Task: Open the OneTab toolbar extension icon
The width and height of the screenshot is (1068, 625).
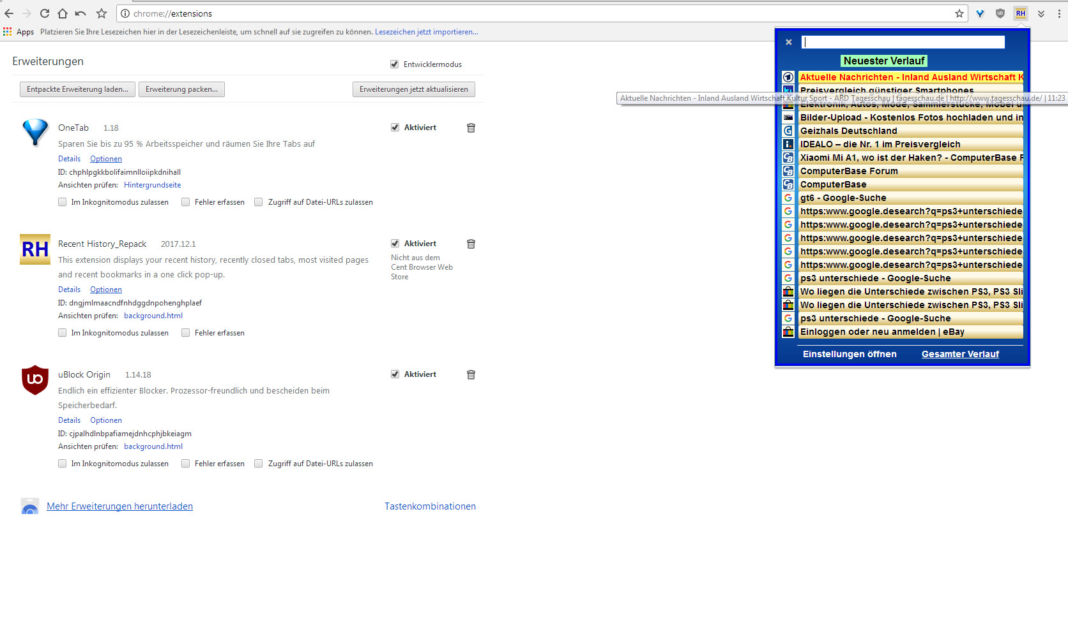Action: [x=980, y=13]
